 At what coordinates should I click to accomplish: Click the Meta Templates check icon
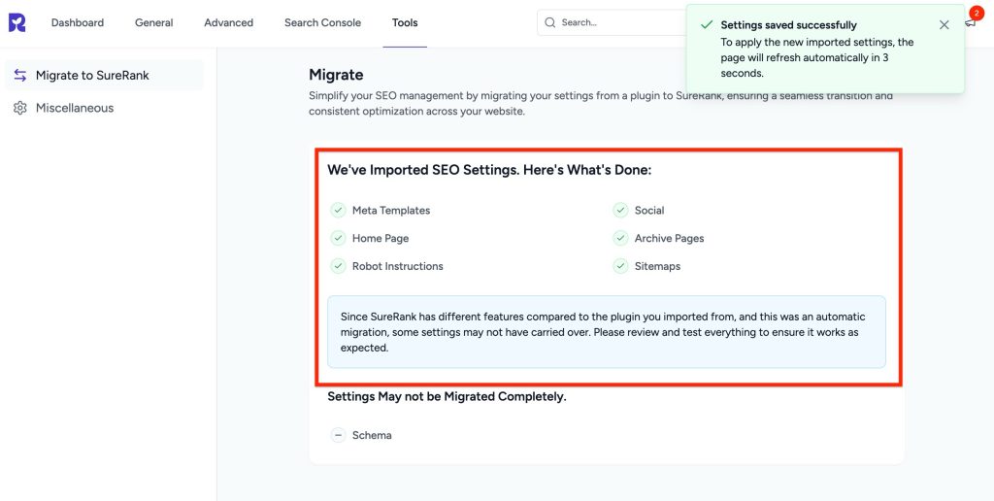(338, 210)
